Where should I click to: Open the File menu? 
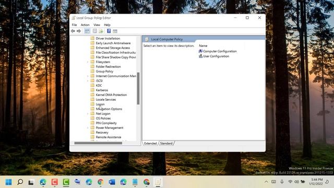[74, 25]
